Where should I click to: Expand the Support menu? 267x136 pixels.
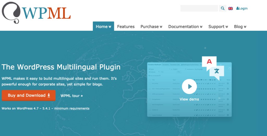click(218, 27)
